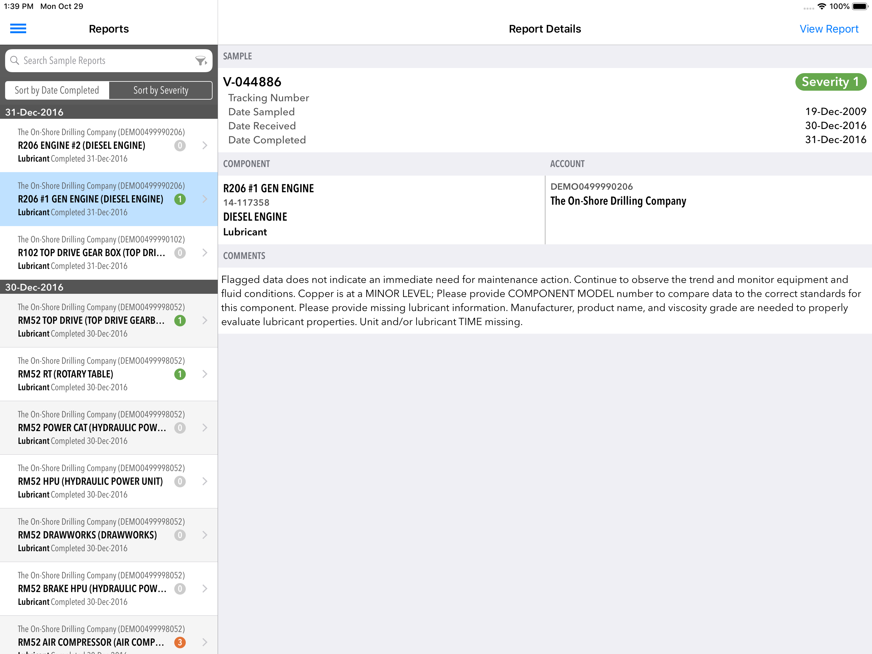The height and width of the screenshot is (654, 872).
Task: Switch to Sort by Severity
Action: click(161, 90)
